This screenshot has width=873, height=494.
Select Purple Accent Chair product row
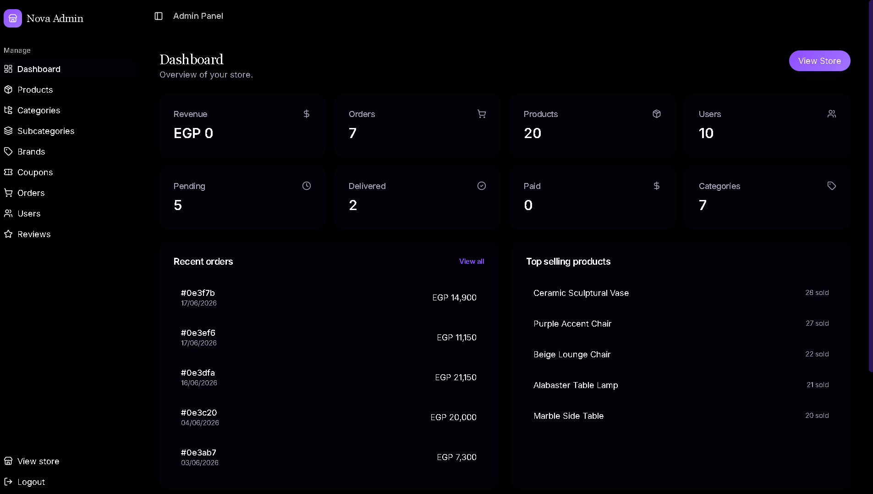[681, 323]
